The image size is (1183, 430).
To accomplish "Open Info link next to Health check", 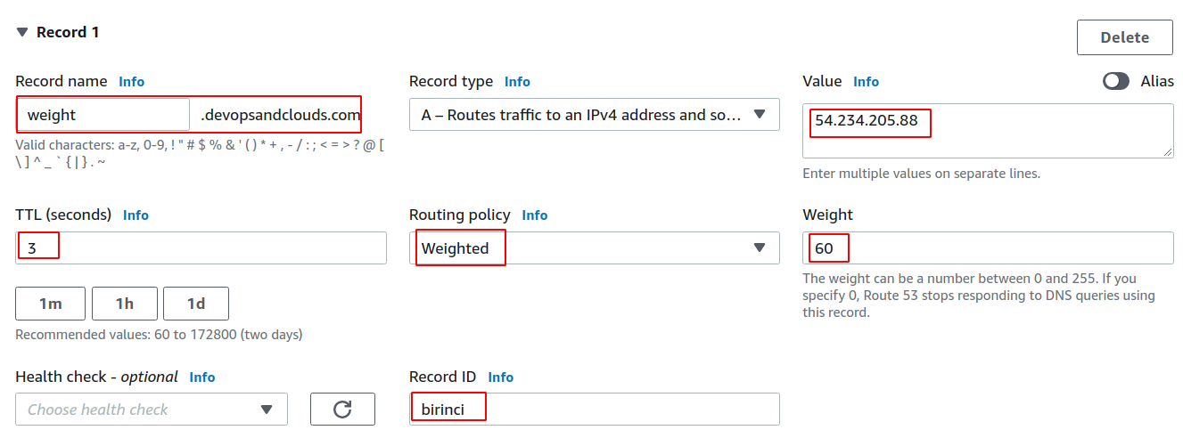I will click(x=202, y=377).
